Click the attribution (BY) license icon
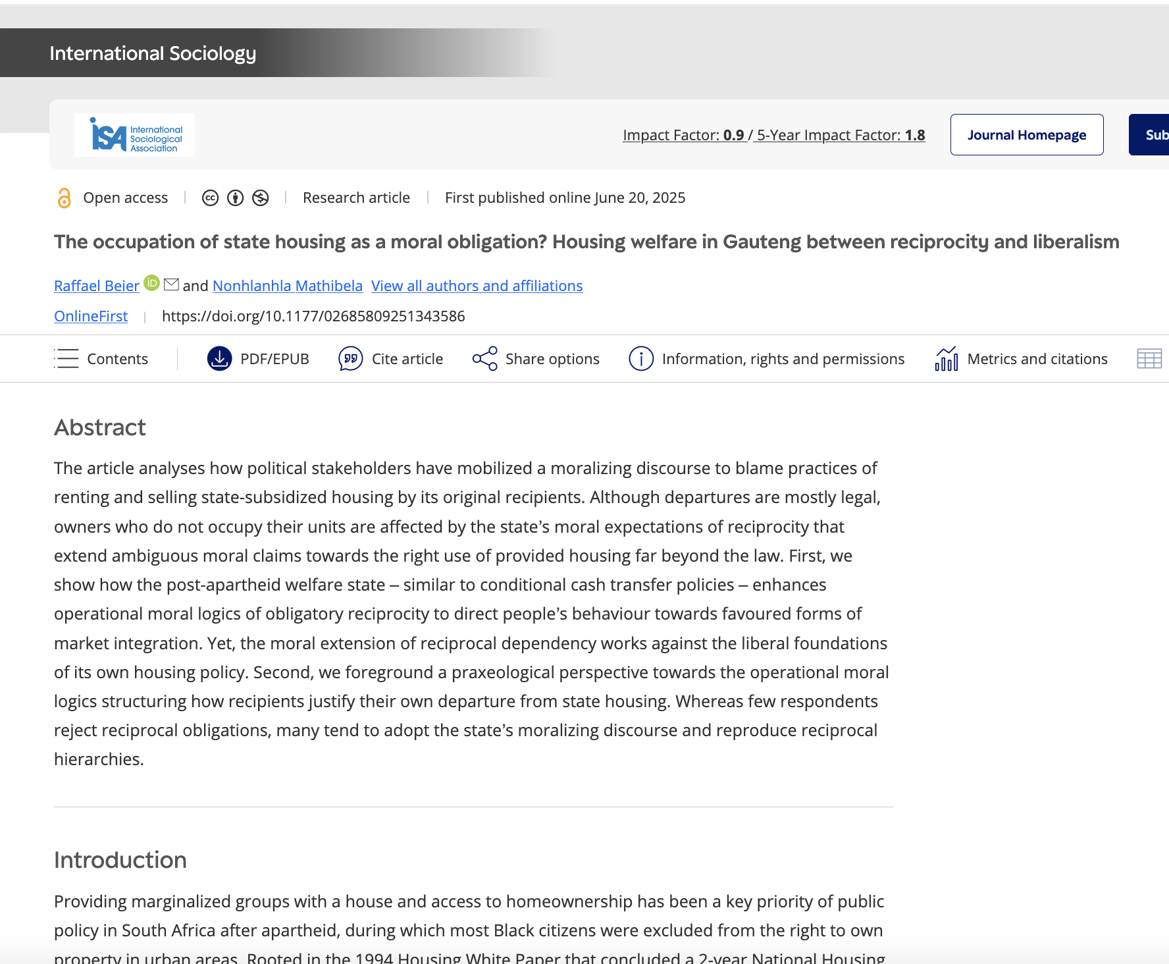 [235, 198]
